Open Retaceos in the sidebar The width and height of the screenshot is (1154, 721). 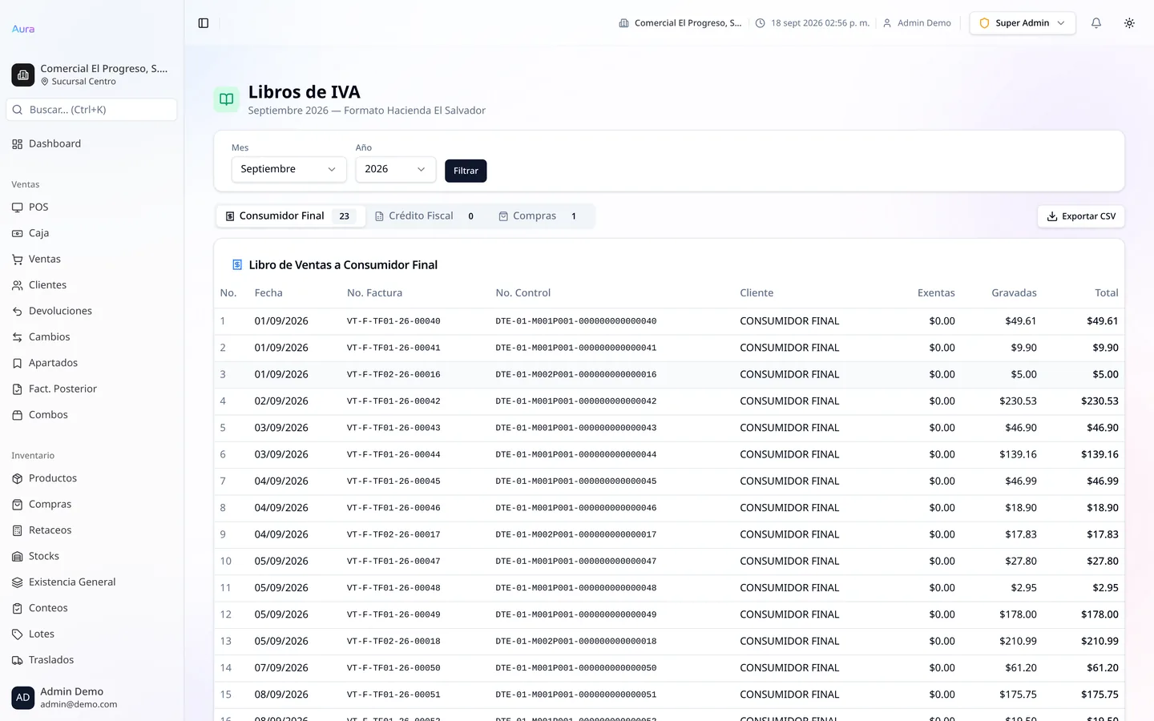(x=91, y=530)
